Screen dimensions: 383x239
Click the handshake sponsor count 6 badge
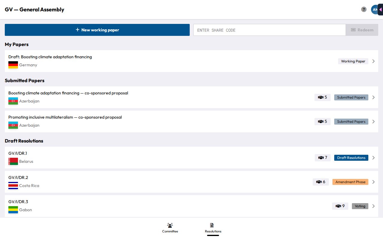[321, 182]
